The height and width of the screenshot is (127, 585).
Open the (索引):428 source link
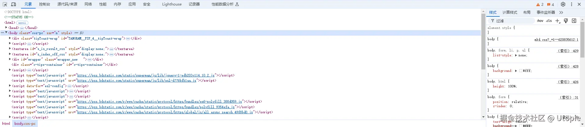(568, 66)
